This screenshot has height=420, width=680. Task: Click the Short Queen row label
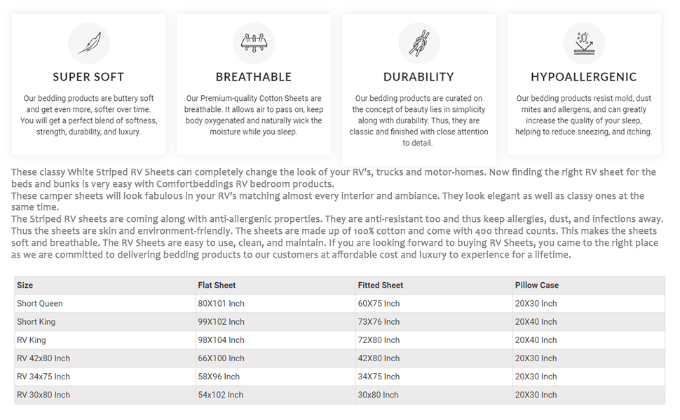(40, 304)
